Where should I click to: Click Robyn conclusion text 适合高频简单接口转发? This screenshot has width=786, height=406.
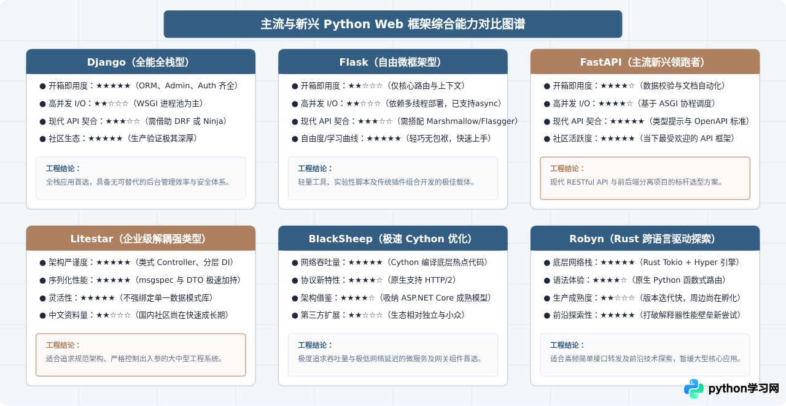(647, 359)
